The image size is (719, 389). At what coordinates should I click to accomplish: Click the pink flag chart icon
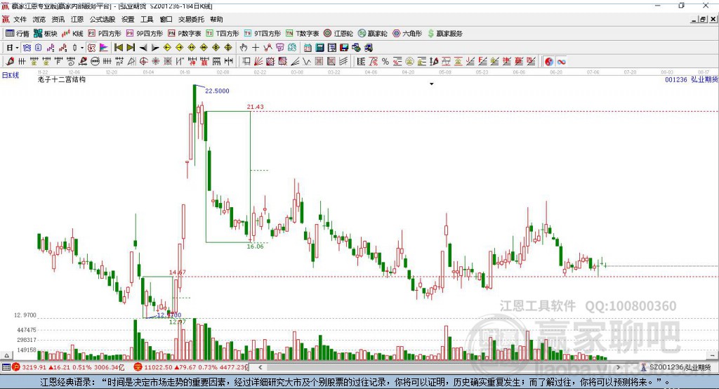point(104,48)
